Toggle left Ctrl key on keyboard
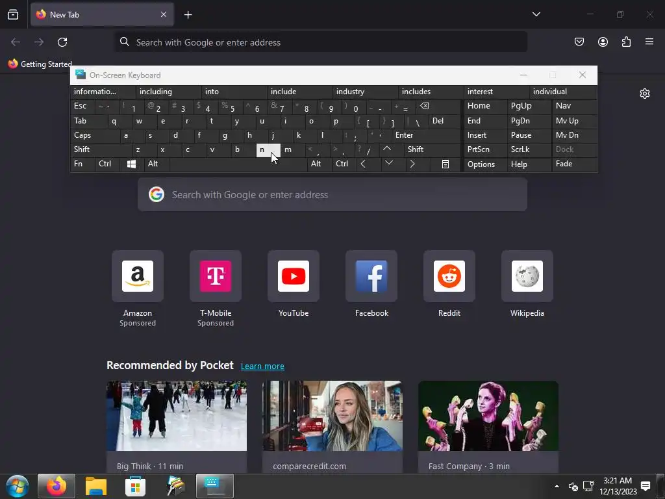The height and width of the screenshot is (499, 665). (x=108, y=164)
